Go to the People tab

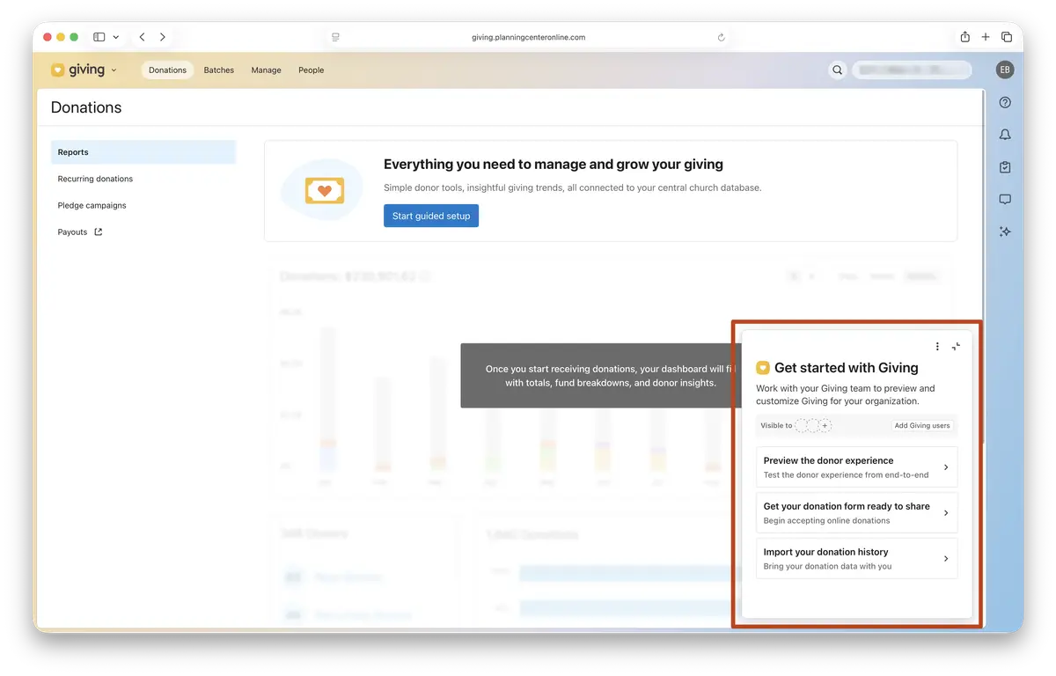point(311,70)
